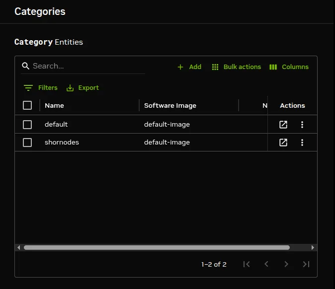Go to the previous page
This screenshot has height=289, width=335.
coord(266,264)
